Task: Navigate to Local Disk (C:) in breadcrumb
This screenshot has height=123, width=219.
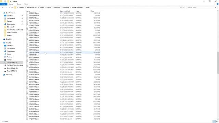Action: click(x=32, y=8)
